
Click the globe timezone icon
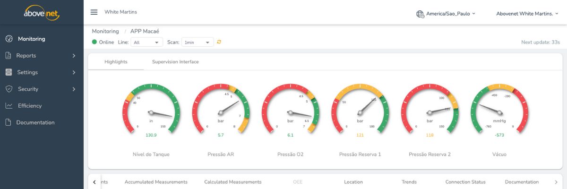click(420, 14)
